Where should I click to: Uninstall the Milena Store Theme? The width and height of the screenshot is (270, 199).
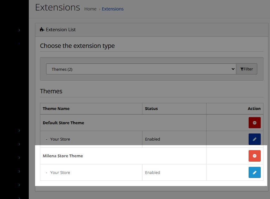pos(255,156)
